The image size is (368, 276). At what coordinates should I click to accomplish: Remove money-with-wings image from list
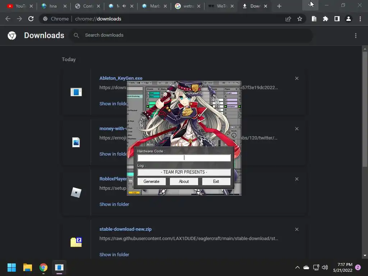(296, 129)
